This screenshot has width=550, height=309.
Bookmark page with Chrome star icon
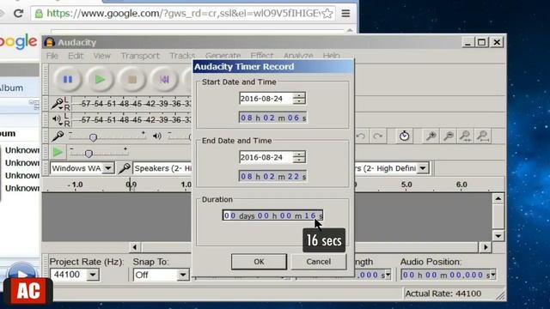pos(327,14)
